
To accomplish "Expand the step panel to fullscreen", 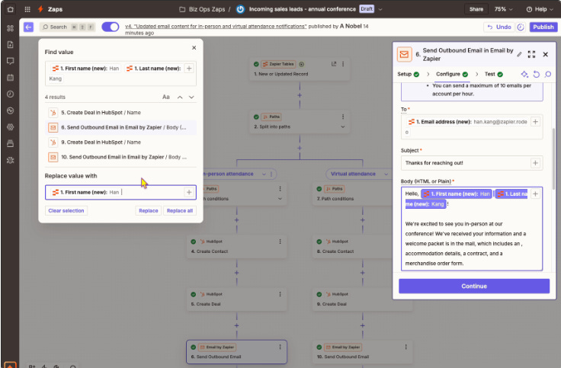I will 532,54.
